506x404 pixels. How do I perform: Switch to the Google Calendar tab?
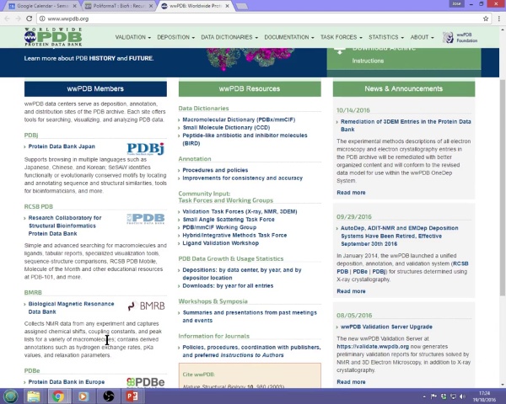point(40,6)
